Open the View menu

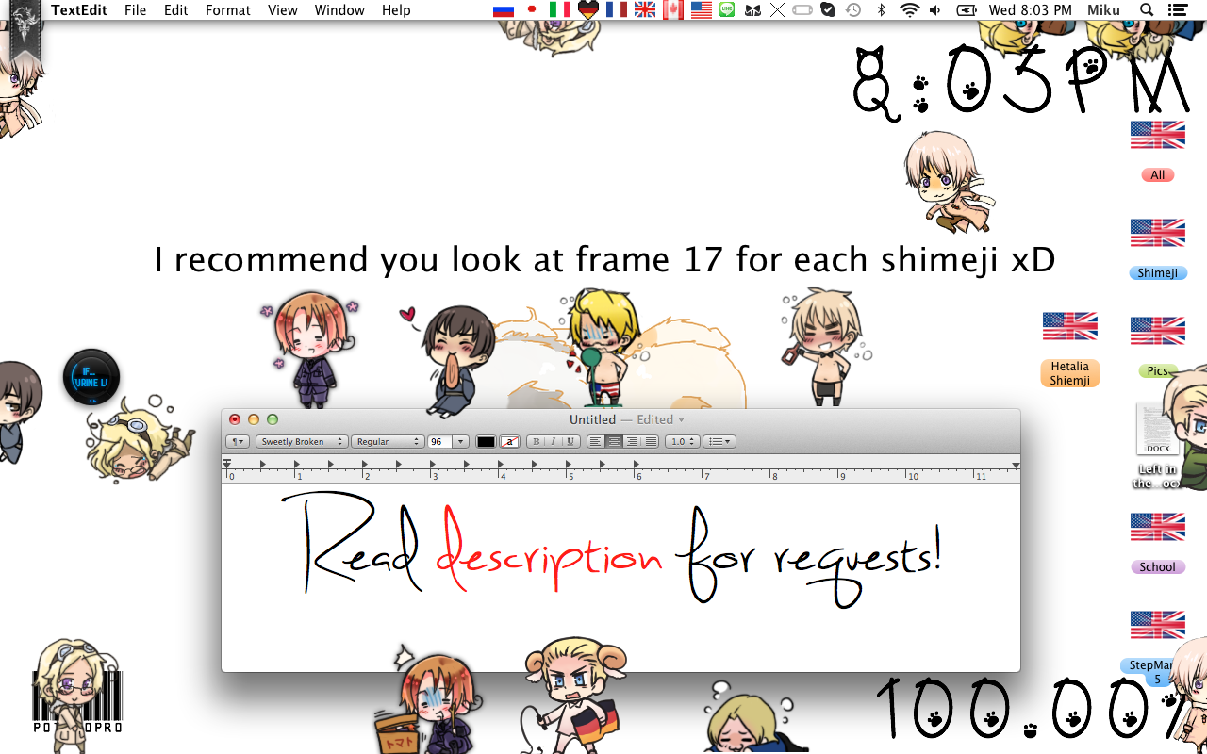[283, 10]
